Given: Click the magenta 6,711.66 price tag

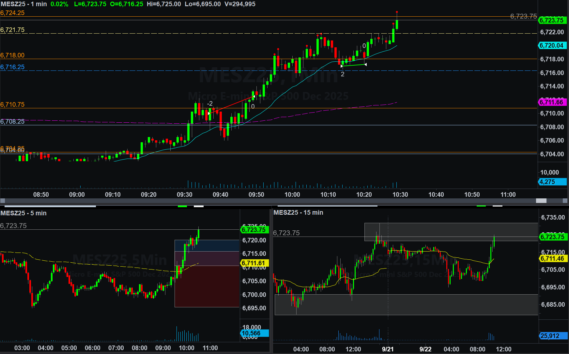Looking at the screenshot, I should (x=552, y=102).
